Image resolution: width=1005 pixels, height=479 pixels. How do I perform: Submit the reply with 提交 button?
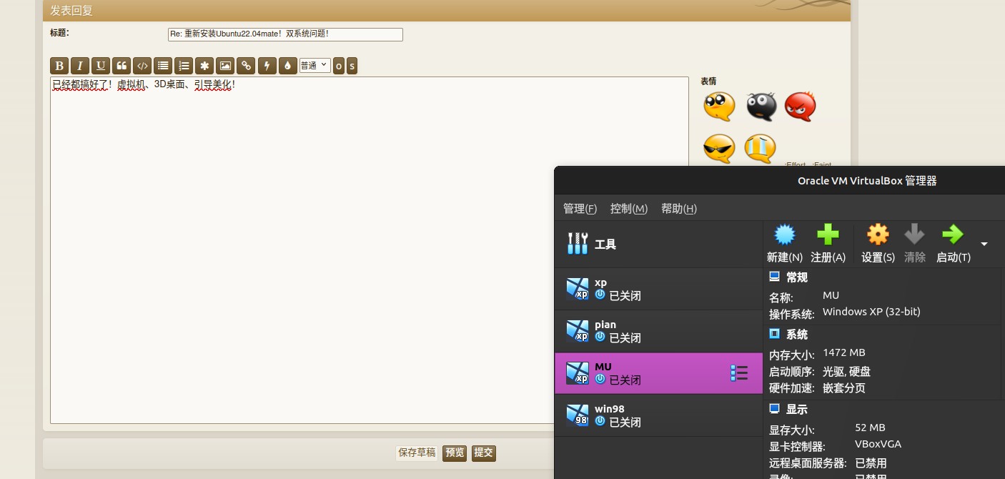(x=484, y=453)
